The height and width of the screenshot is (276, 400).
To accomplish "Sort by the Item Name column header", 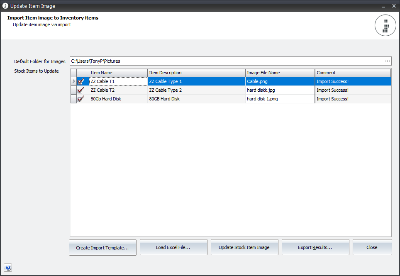I will pyautogui.click(x=118, y=73).
